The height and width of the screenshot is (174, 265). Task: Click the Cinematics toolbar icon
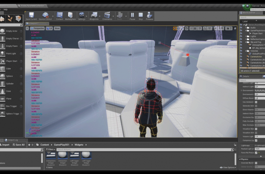click(x=107, y=16)
